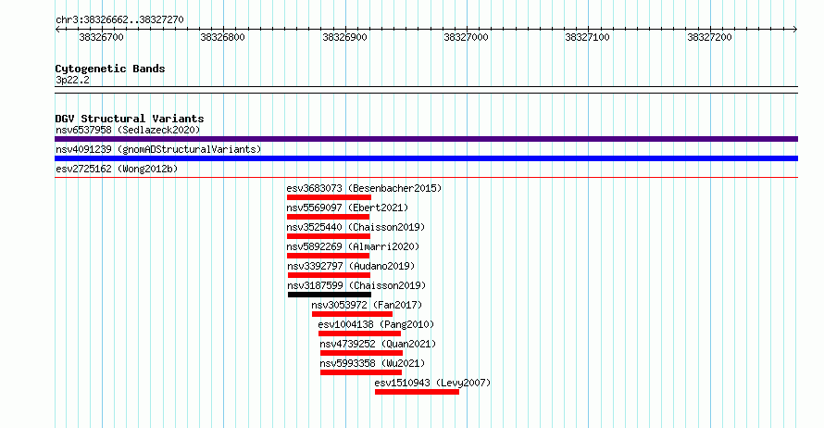
Task: Click the 38326800 ruler coordinate
Action: click(223, 37)
